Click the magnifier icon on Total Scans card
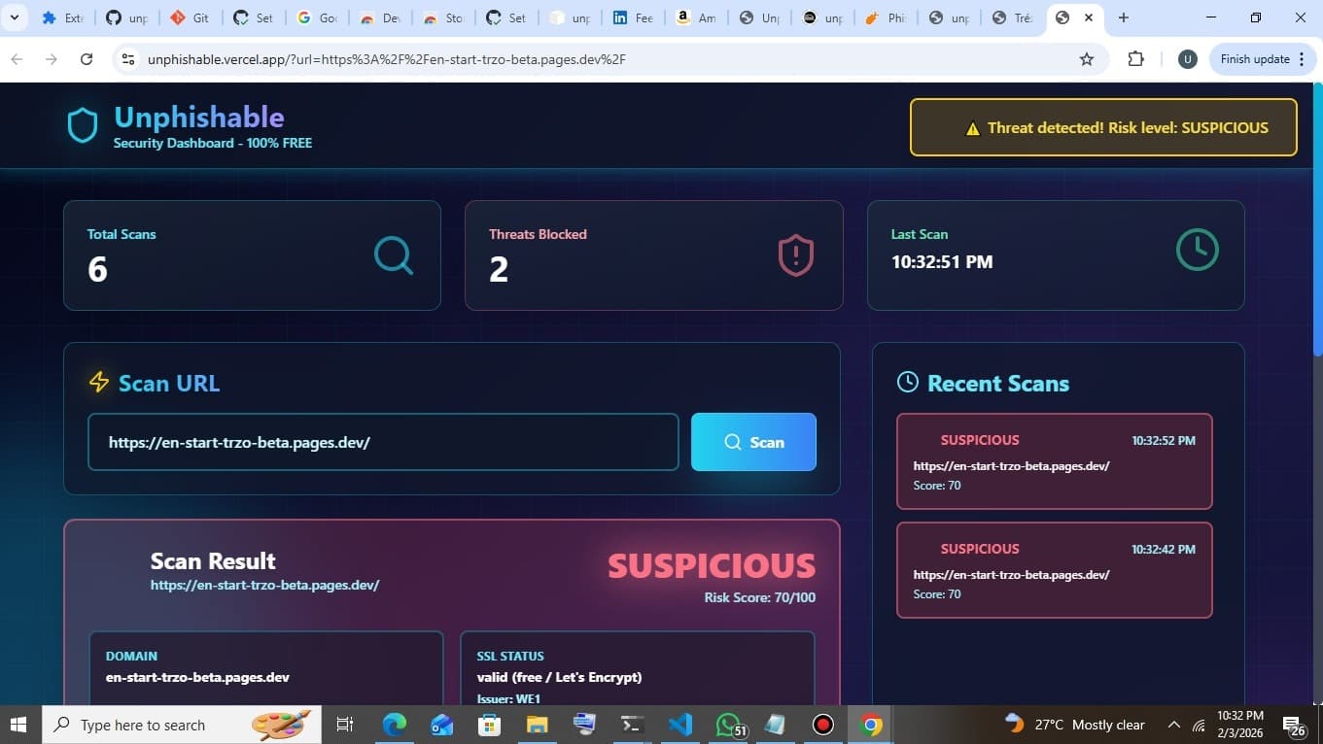This screenshot has width=1323, height=744. point(393,255)
